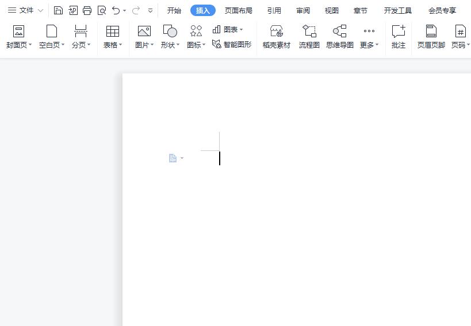Open the 文件 menu
Screen dimensions: 471x326
21,10
